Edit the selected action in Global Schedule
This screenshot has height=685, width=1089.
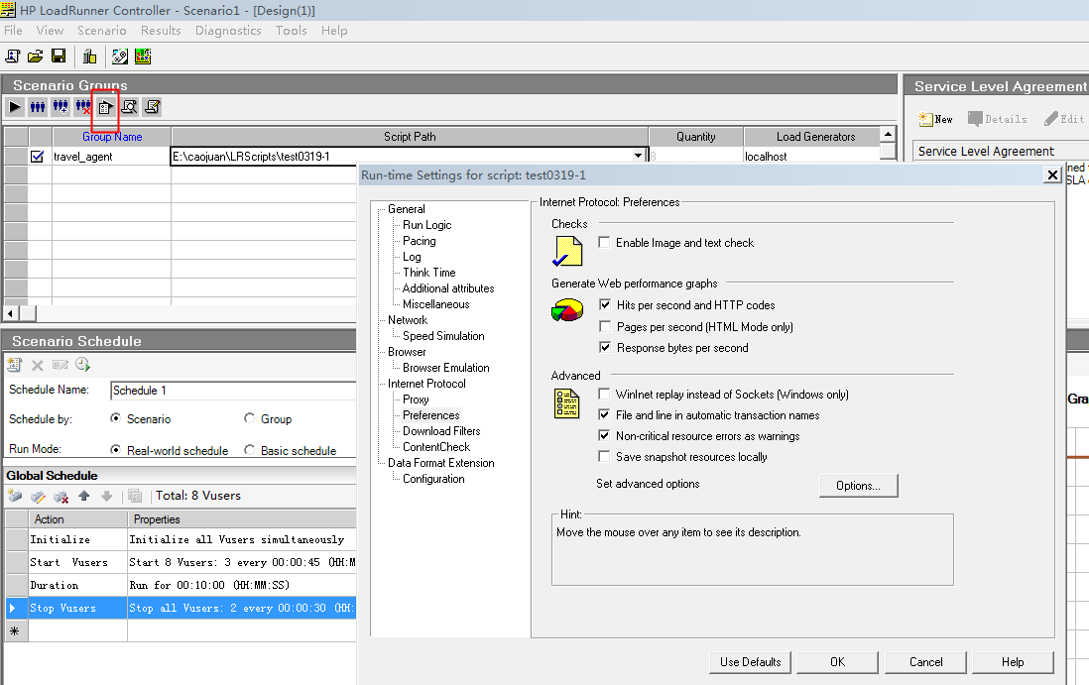pos(39,496)
